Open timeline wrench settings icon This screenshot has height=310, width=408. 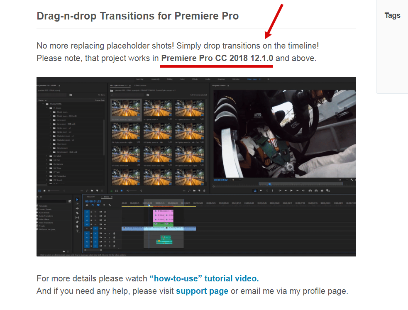pos(110,205)
